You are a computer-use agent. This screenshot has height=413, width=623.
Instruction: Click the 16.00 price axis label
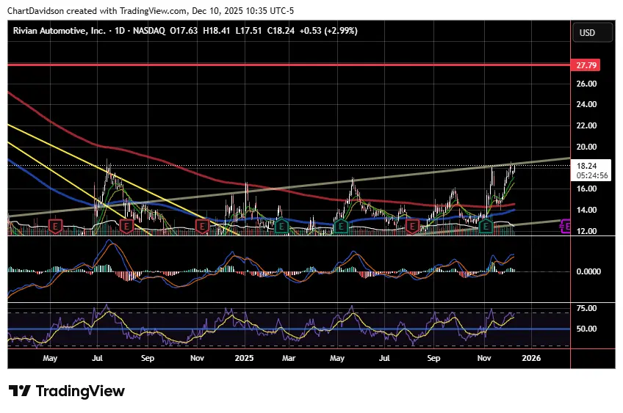pos(586,189)
